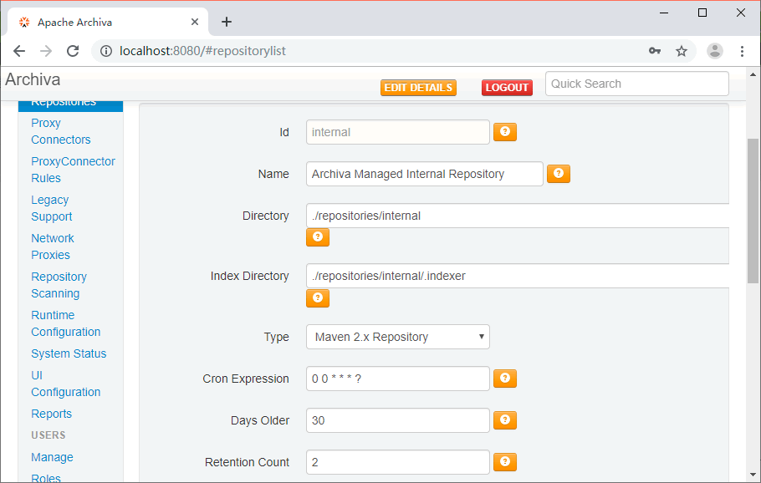Open System Status page
This screenshot has height=483, width=761.
coord(69,353)
